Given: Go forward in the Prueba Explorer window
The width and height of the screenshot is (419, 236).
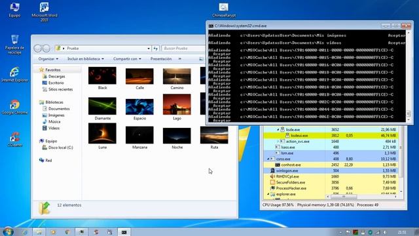Looking at the screenshot, I should [x=46, y=49].
